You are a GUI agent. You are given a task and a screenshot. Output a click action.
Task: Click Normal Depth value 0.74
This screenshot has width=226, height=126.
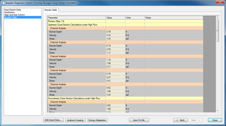point(116,46)
